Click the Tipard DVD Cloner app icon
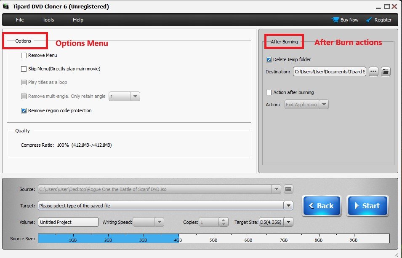This screenshot has height=258, width=402. pos(6,6)
